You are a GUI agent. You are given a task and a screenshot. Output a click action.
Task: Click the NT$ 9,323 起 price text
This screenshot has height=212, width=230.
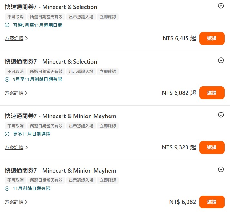point(179,147)
